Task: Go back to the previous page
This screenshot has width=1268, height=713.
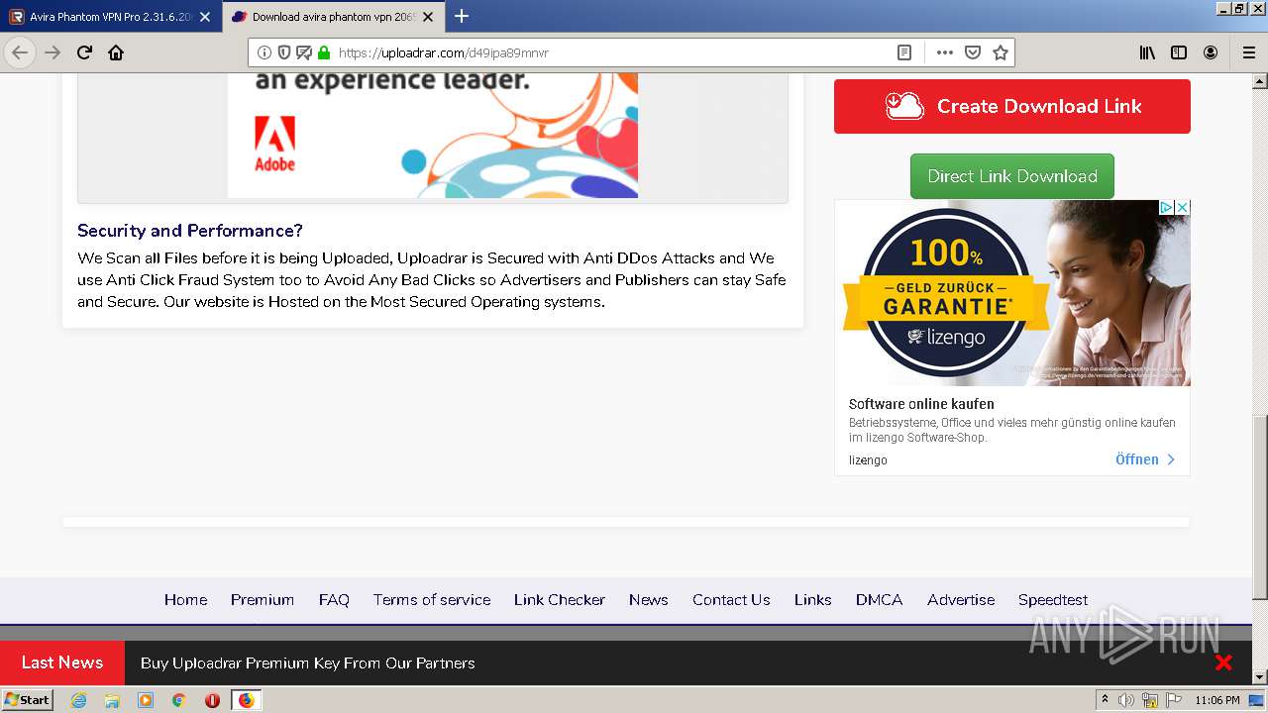Action: click(20, 52)
